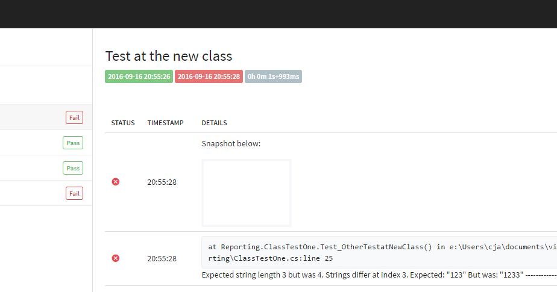The height and width of the screenshot is (292, 557).
Task: Click the fail icon in the stack trace row
Action: [x=116, y=258]
